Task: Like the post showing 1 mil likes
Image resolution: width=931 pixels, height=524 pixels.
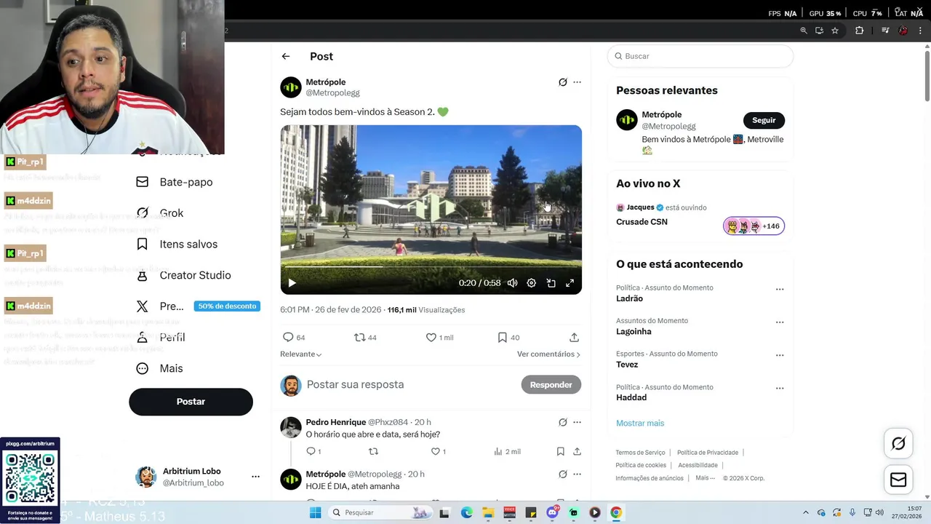Action: [439, 338]
